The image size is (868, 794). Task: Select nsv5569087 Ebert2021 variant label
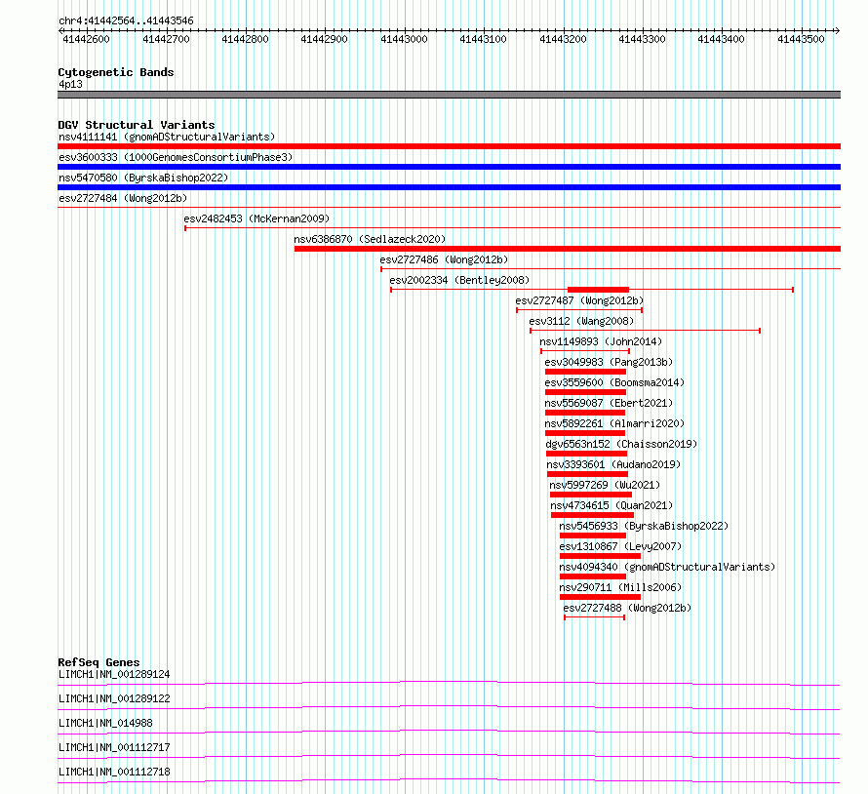pos(609,403)
